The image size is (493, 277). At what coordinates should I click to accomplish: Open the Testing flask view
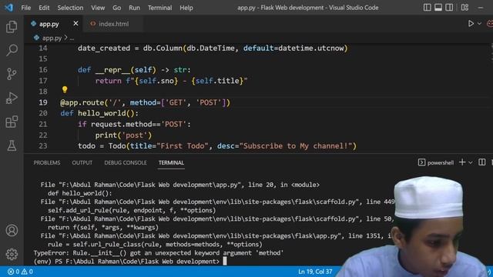pyautogui.click(x=12, y=145)
